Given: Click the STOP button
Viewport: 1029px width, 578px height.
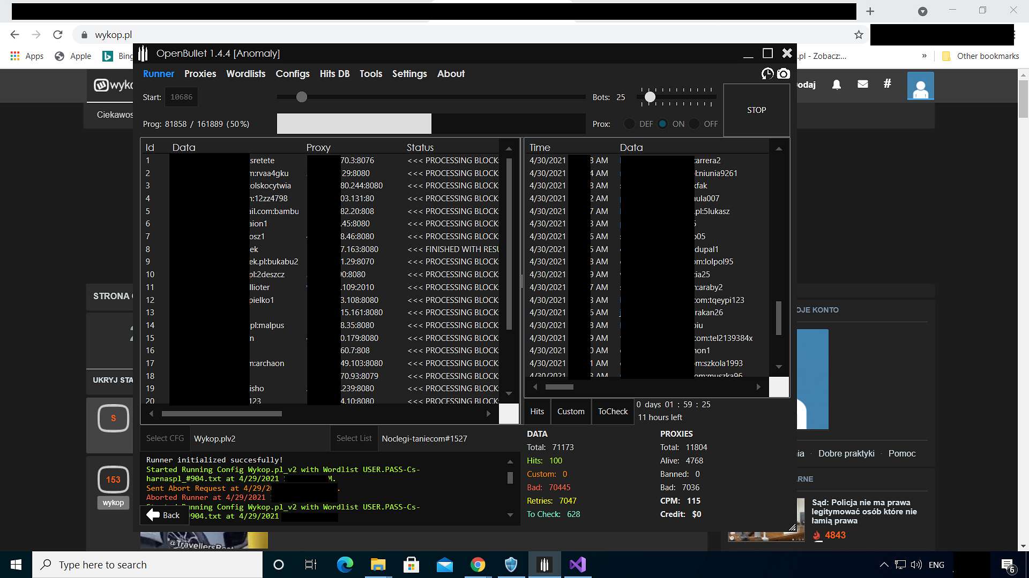Looking at the screenshot, I should (x=756, y=110).
